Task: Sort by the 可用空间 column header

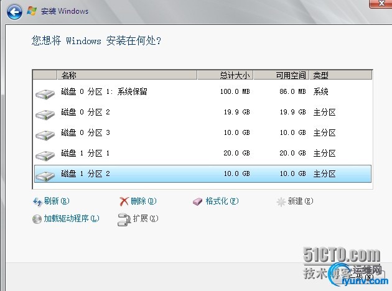Action: pos(282,75)
